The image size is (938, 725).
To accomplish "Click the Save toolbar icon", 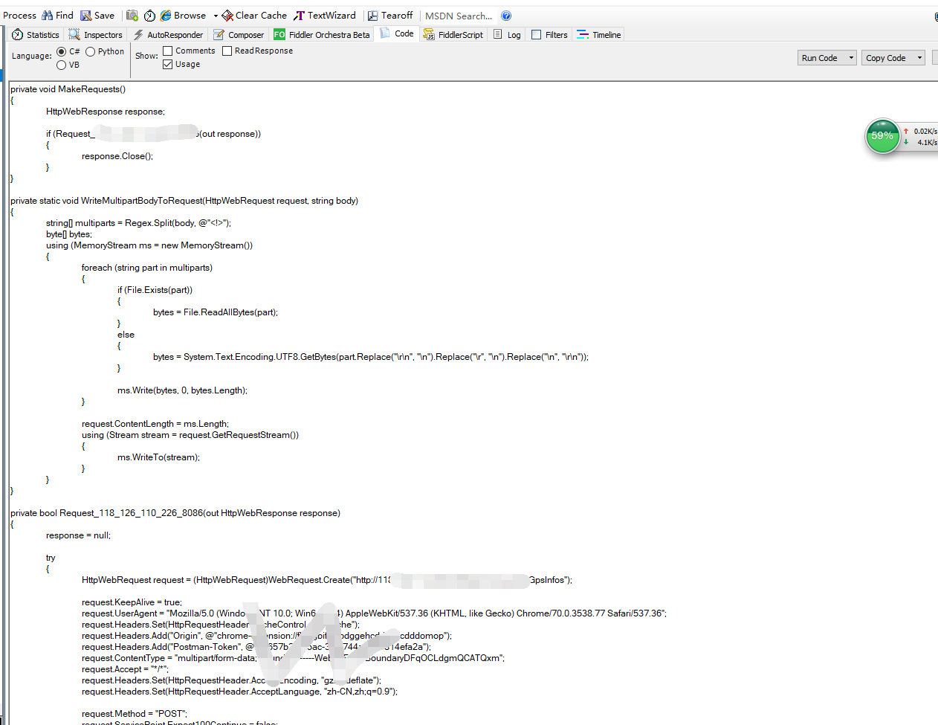I will [86, 16].
